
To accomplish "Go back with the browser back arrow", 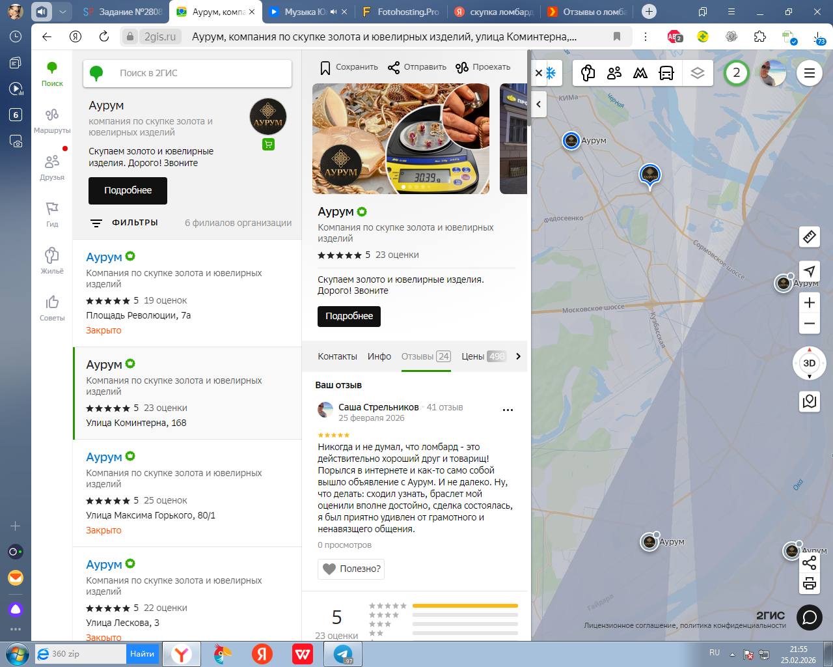I will (x=47, y=36).
